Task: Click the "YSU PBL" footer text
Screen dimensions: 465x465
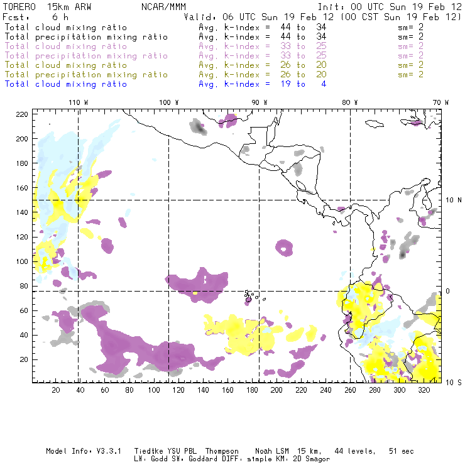Action: pyautogui.click(x=182, y=451)
